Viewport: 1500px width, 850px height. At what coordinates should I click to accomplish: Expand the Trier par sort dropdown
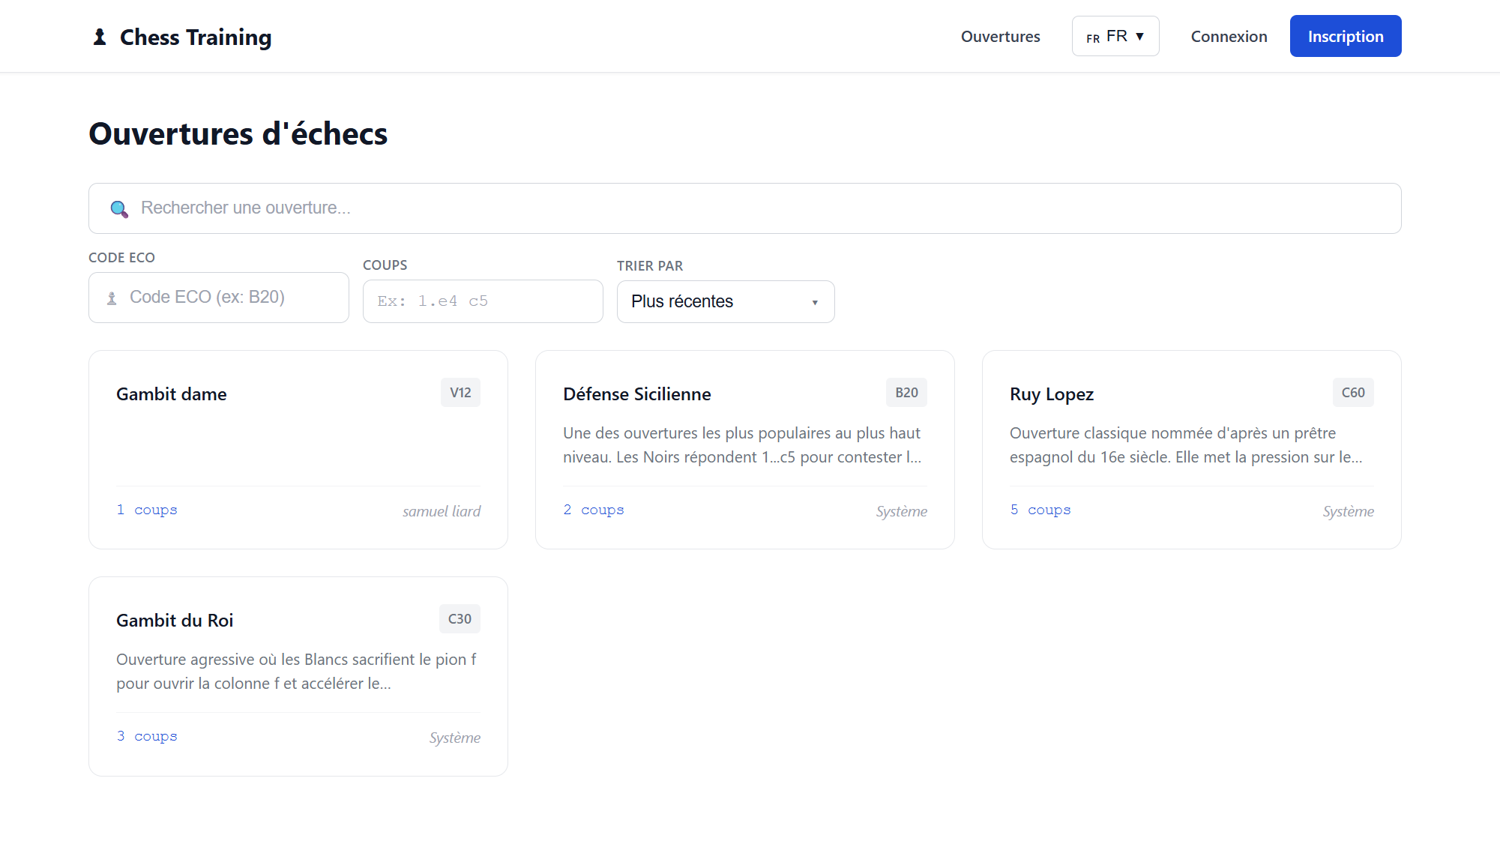[725, 301]
